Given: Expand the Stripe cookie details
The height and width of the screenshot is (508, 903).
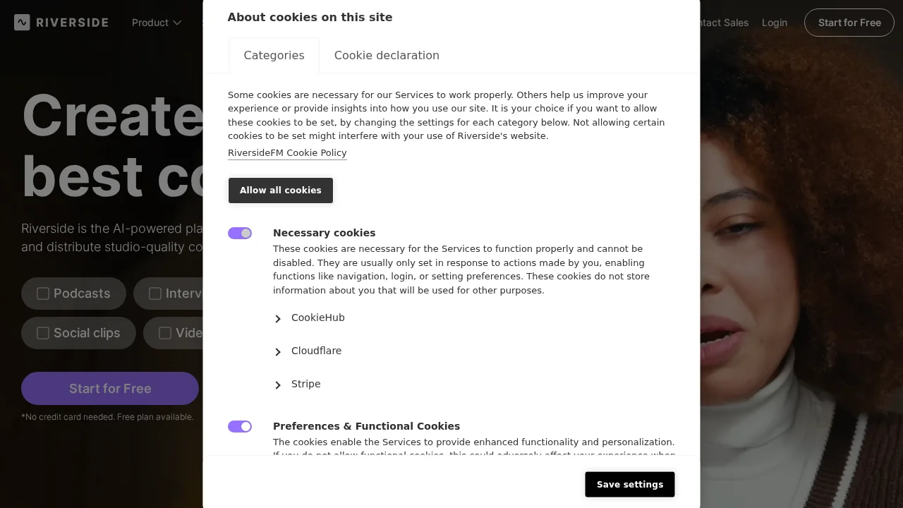Looking at the screenshot, I should tap(305, 385).
